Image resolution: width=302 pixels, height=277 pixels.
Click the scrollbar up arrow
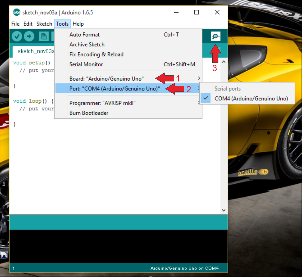coord(224,61)
